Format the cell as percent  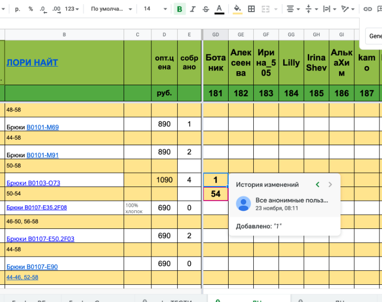(30, 9)
